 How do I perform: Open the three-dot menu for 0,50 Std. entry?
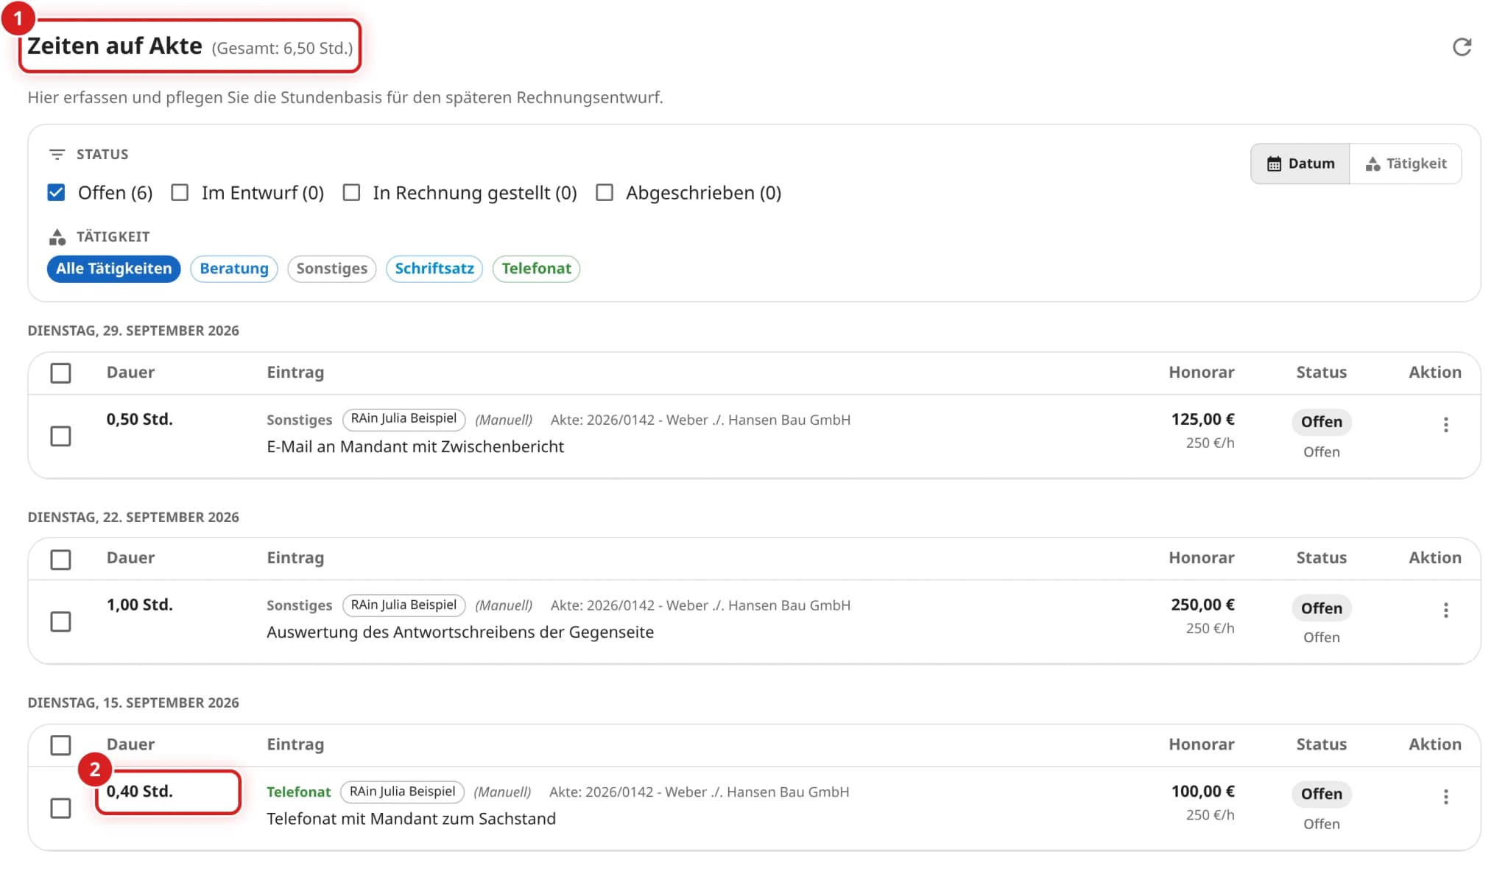(1445, 425)
